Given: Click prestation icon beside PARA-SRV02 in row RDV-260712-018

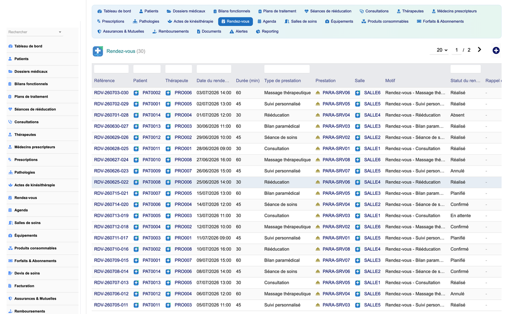Looking at the screenshot, I should (318, 227).
